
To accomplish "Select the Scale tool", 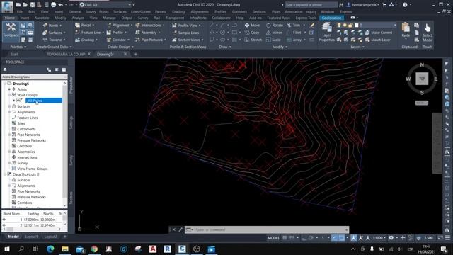I will pos(273,40).
